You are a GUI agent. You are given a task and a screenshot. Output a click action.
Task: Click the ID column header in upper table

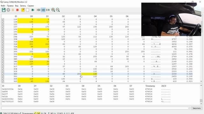point(16,16)
